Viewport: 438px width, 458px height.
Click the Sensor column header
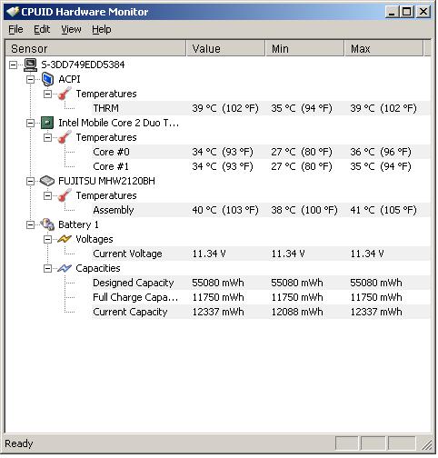95,48
